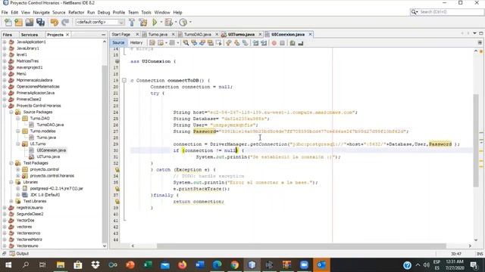The width and height of the screenshot is (485, 272).
Task: Open the system tray volume icon
Action: [x=427, y=265]
